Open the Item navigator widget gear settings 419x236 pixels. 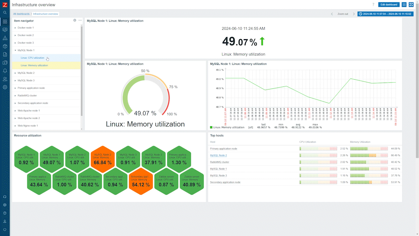pos(75,20)
